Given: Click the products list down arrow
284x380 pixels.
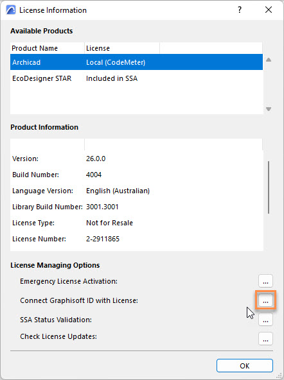Looking at the screenshot, I should click(269, 109).
